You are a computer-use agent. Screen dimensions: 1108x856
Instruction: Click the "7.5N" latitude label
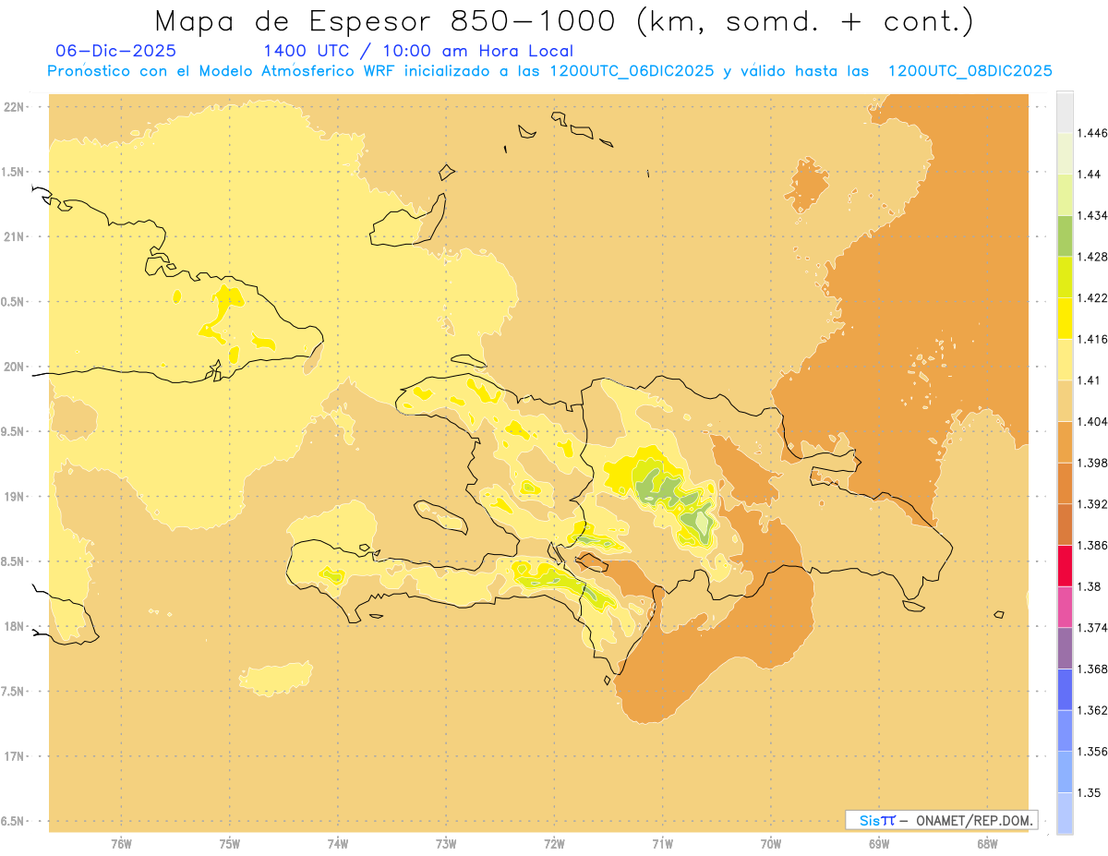click(x=14, y=692)
